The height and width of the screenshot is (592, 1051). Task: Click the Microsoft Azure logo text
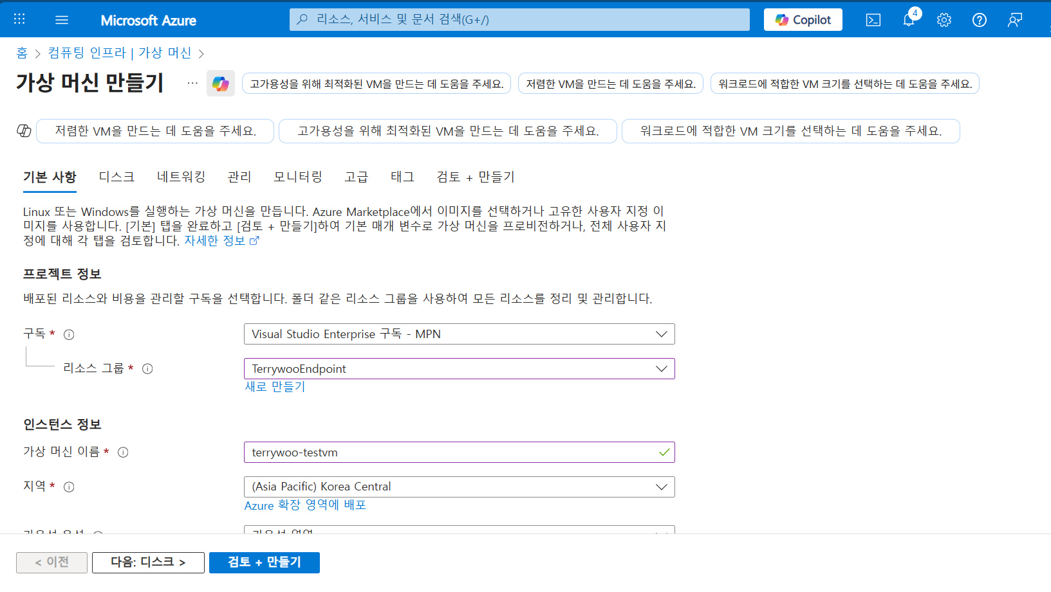[x=149, y=20]
